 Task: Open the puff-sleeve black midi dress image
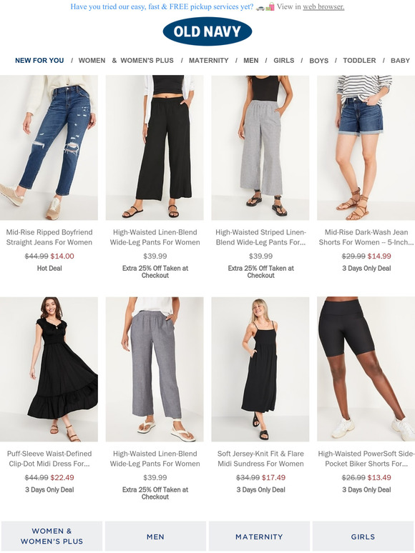tap(49, 369)
